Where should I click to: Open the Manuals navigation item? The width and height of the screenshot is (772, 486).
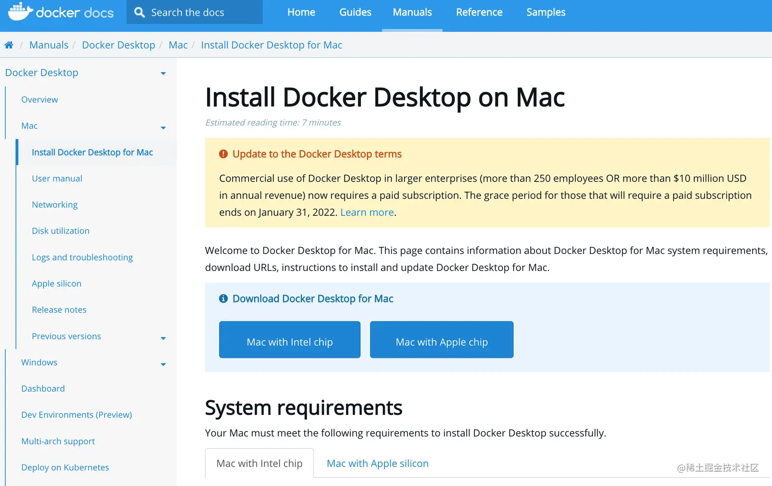[x=412, y=12]
